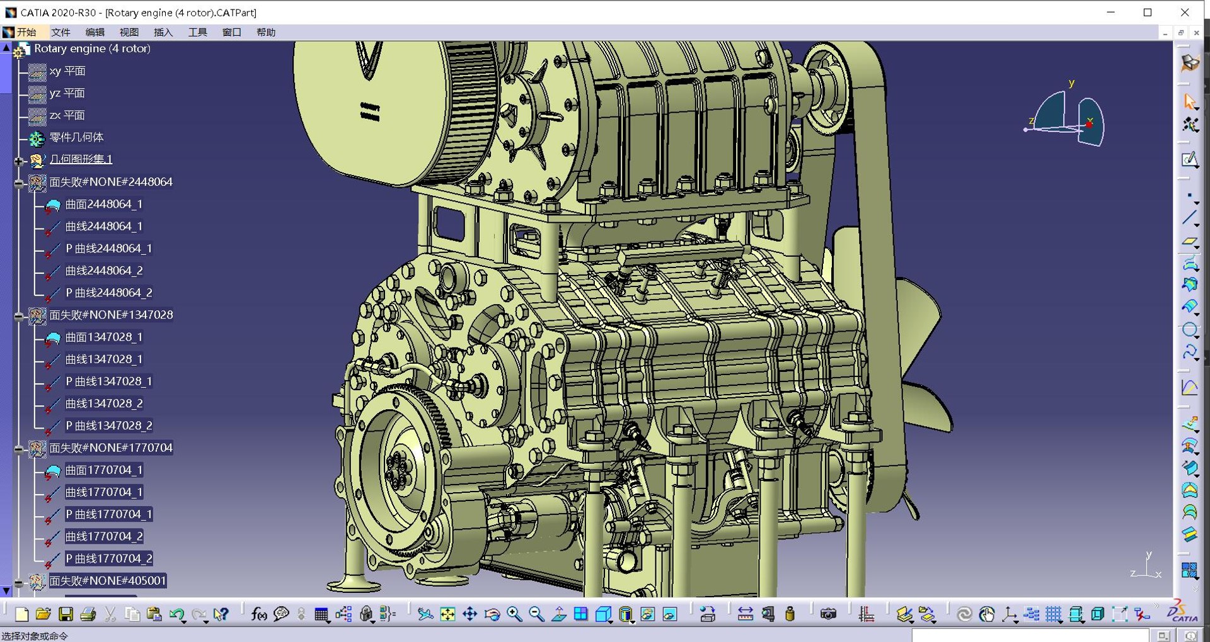Open the View mode cylinder dropdown arrow
This screenshot has width=1210, height=642.
click(632, 621)
